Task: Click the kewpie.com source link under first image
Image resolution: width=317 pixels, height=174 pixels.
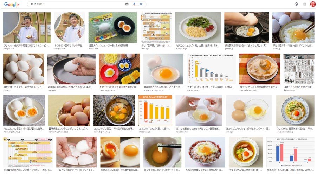Action: pos(9,49)
